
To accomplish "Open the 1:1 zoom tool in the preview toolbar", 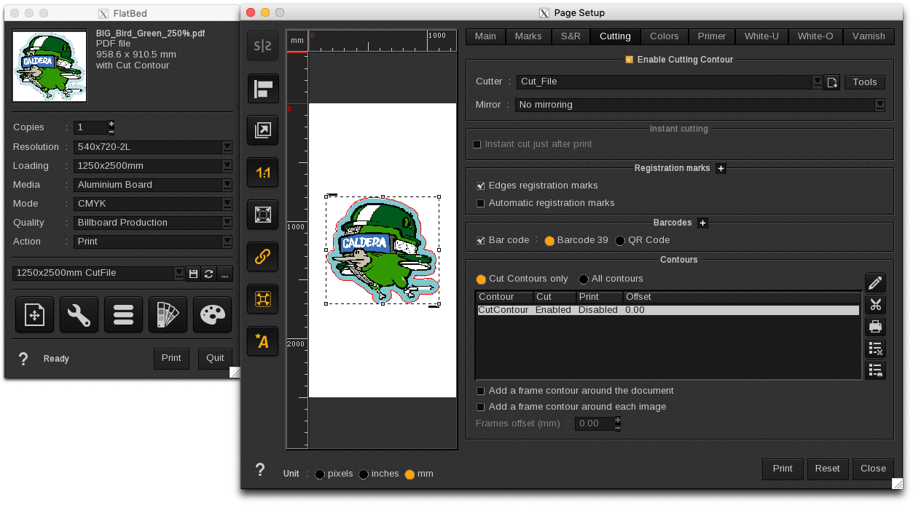I will [x=262, y=172].
